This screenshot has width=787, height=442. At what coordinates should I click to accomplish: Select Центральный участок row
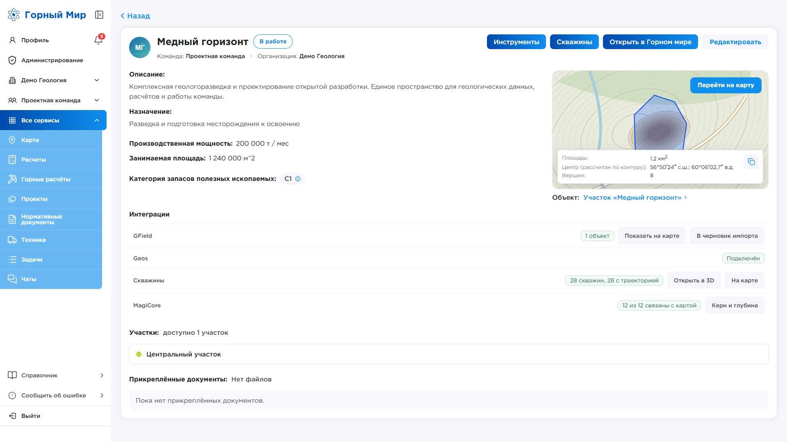pos(448,354)
